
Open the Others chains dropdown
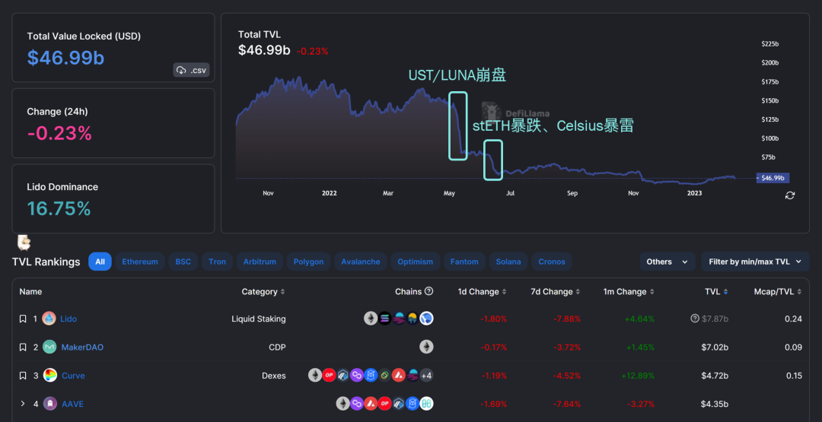click(x=667, y=262)
